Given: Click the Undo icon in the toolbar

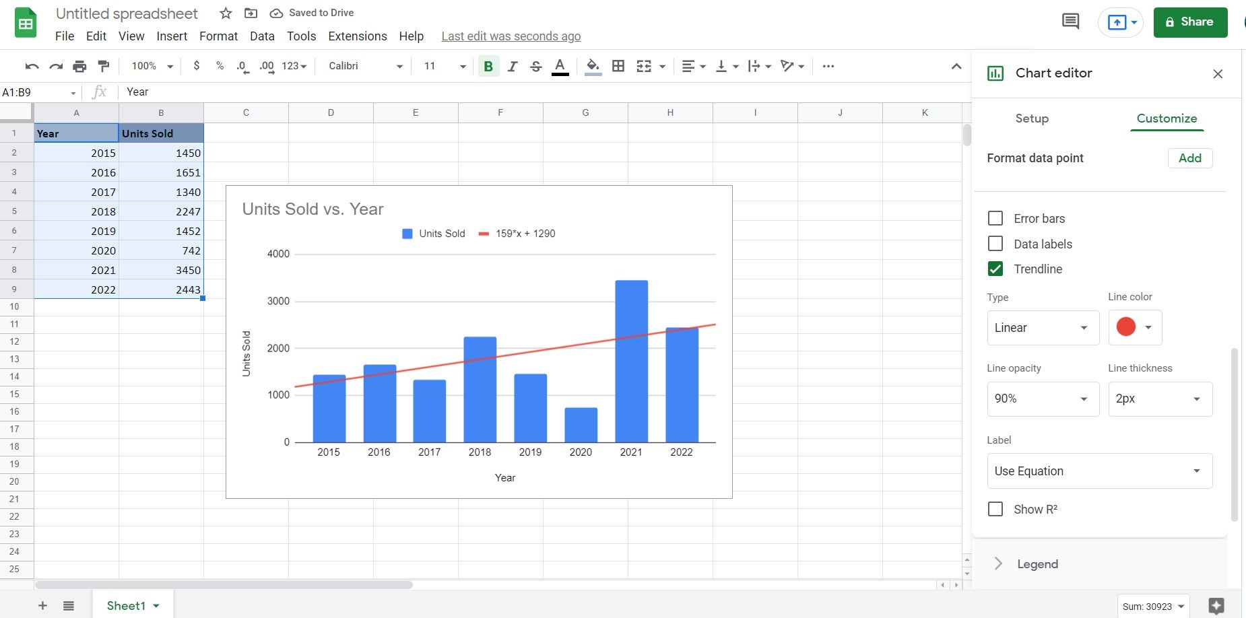Looking at the screenshot, I should coord(31,66).
